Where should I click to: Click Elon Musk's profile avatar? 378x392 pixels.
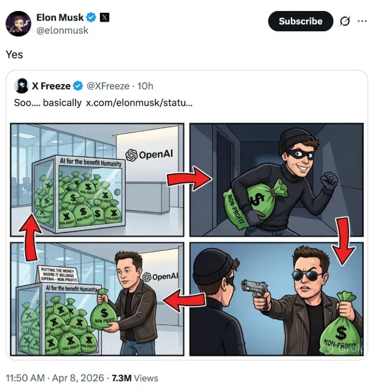pos(18,23)
